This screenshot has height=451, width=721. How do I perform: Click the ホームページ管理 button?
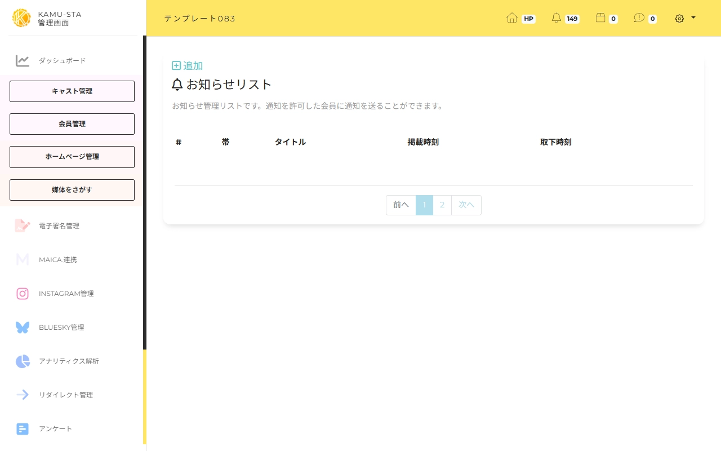pos(72,157)
